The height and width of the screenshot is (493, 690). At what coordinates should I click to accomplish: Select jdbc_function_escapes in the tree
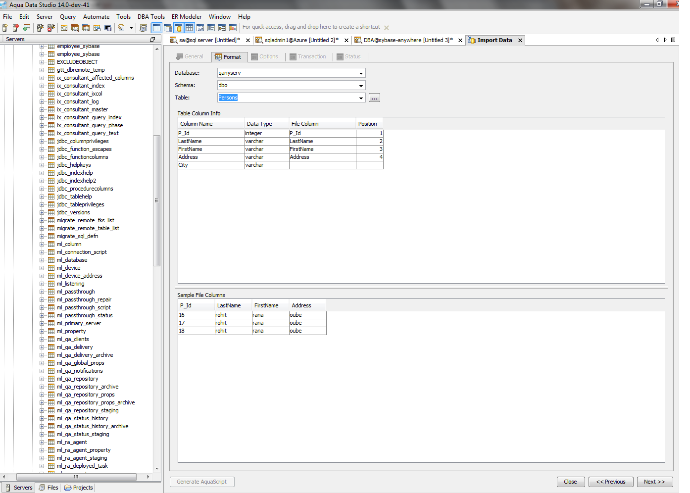pyautogui.click(x=84, y=149)
